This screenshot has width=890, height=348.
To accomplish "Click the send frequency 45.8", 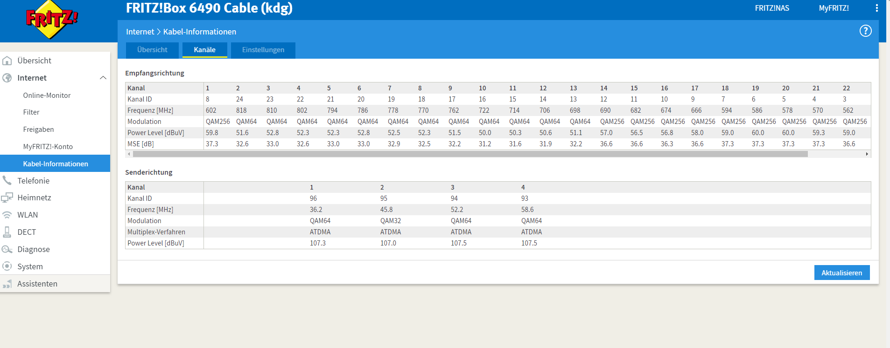I will (x=386, y=210).
